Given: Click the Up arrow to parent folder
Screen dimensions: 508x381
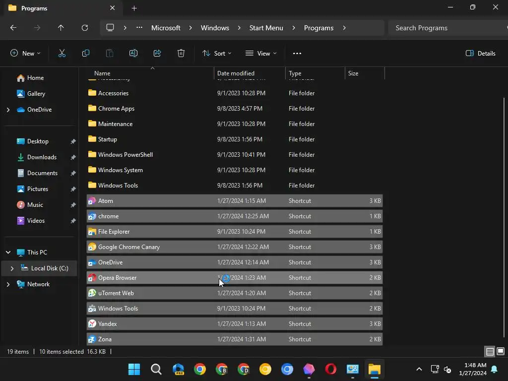Looking at the screenshot, I should click(61, 28).
